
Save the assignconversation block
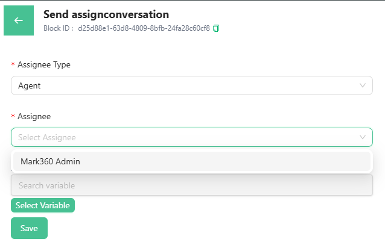[x=29, y=228]
